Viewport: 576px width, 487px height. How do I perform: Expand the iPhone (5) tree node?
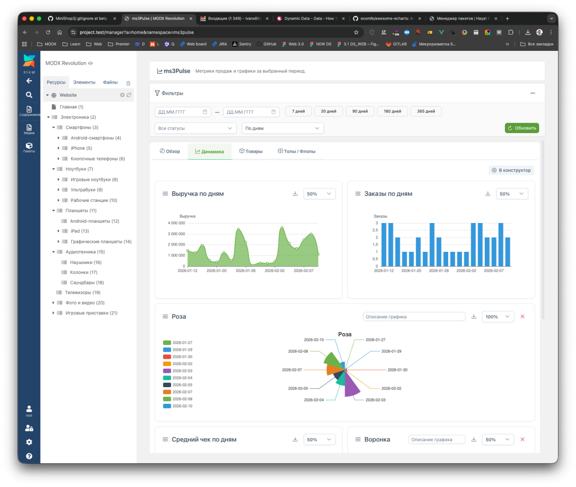58,148
